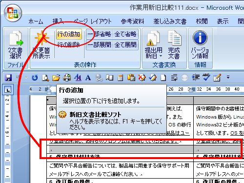Image resolution: width=244 pixels, height=183 pixels.
Task: Open Customize Quick Access Toolbar dropdown
Action: pos(228,77)
